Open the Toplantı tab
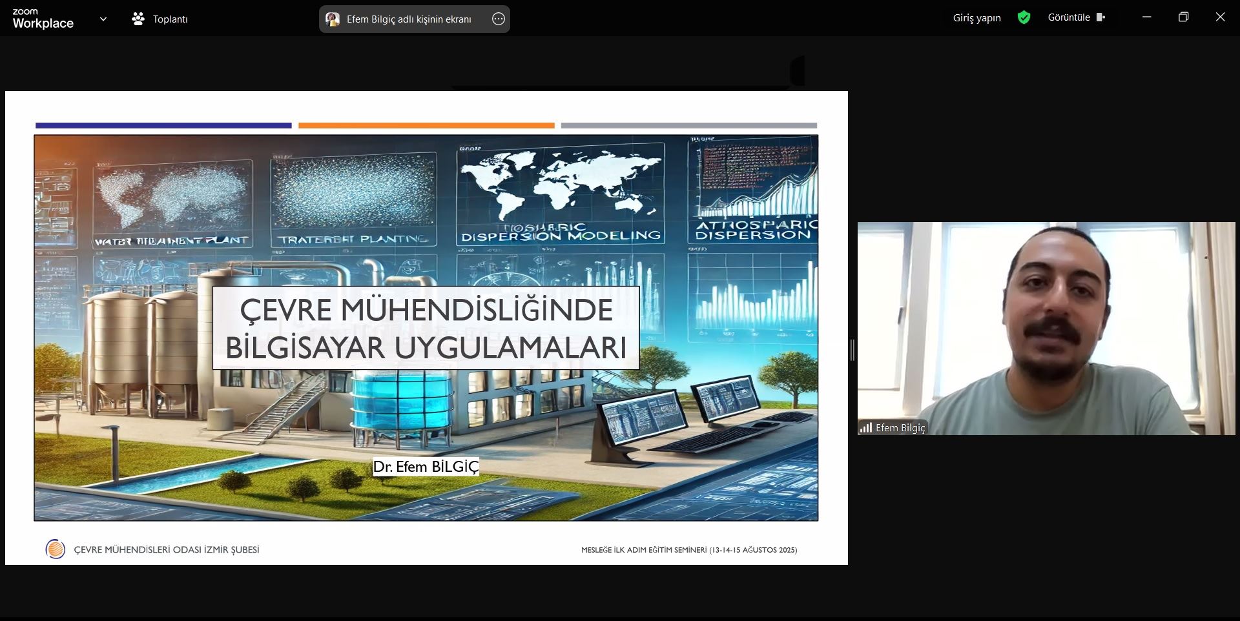The height and width of the screenshot is (621, 1240). pyautogui.click(x=169, y=19)
